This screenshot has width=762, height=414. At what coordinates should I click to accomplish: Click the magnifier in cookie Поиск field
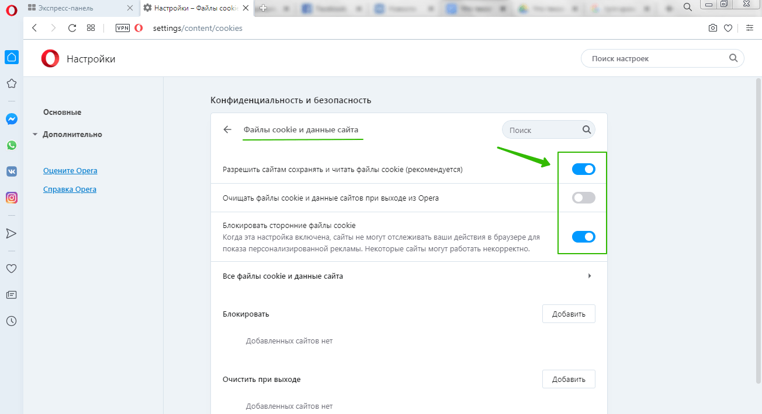click(x=586, y=130)
